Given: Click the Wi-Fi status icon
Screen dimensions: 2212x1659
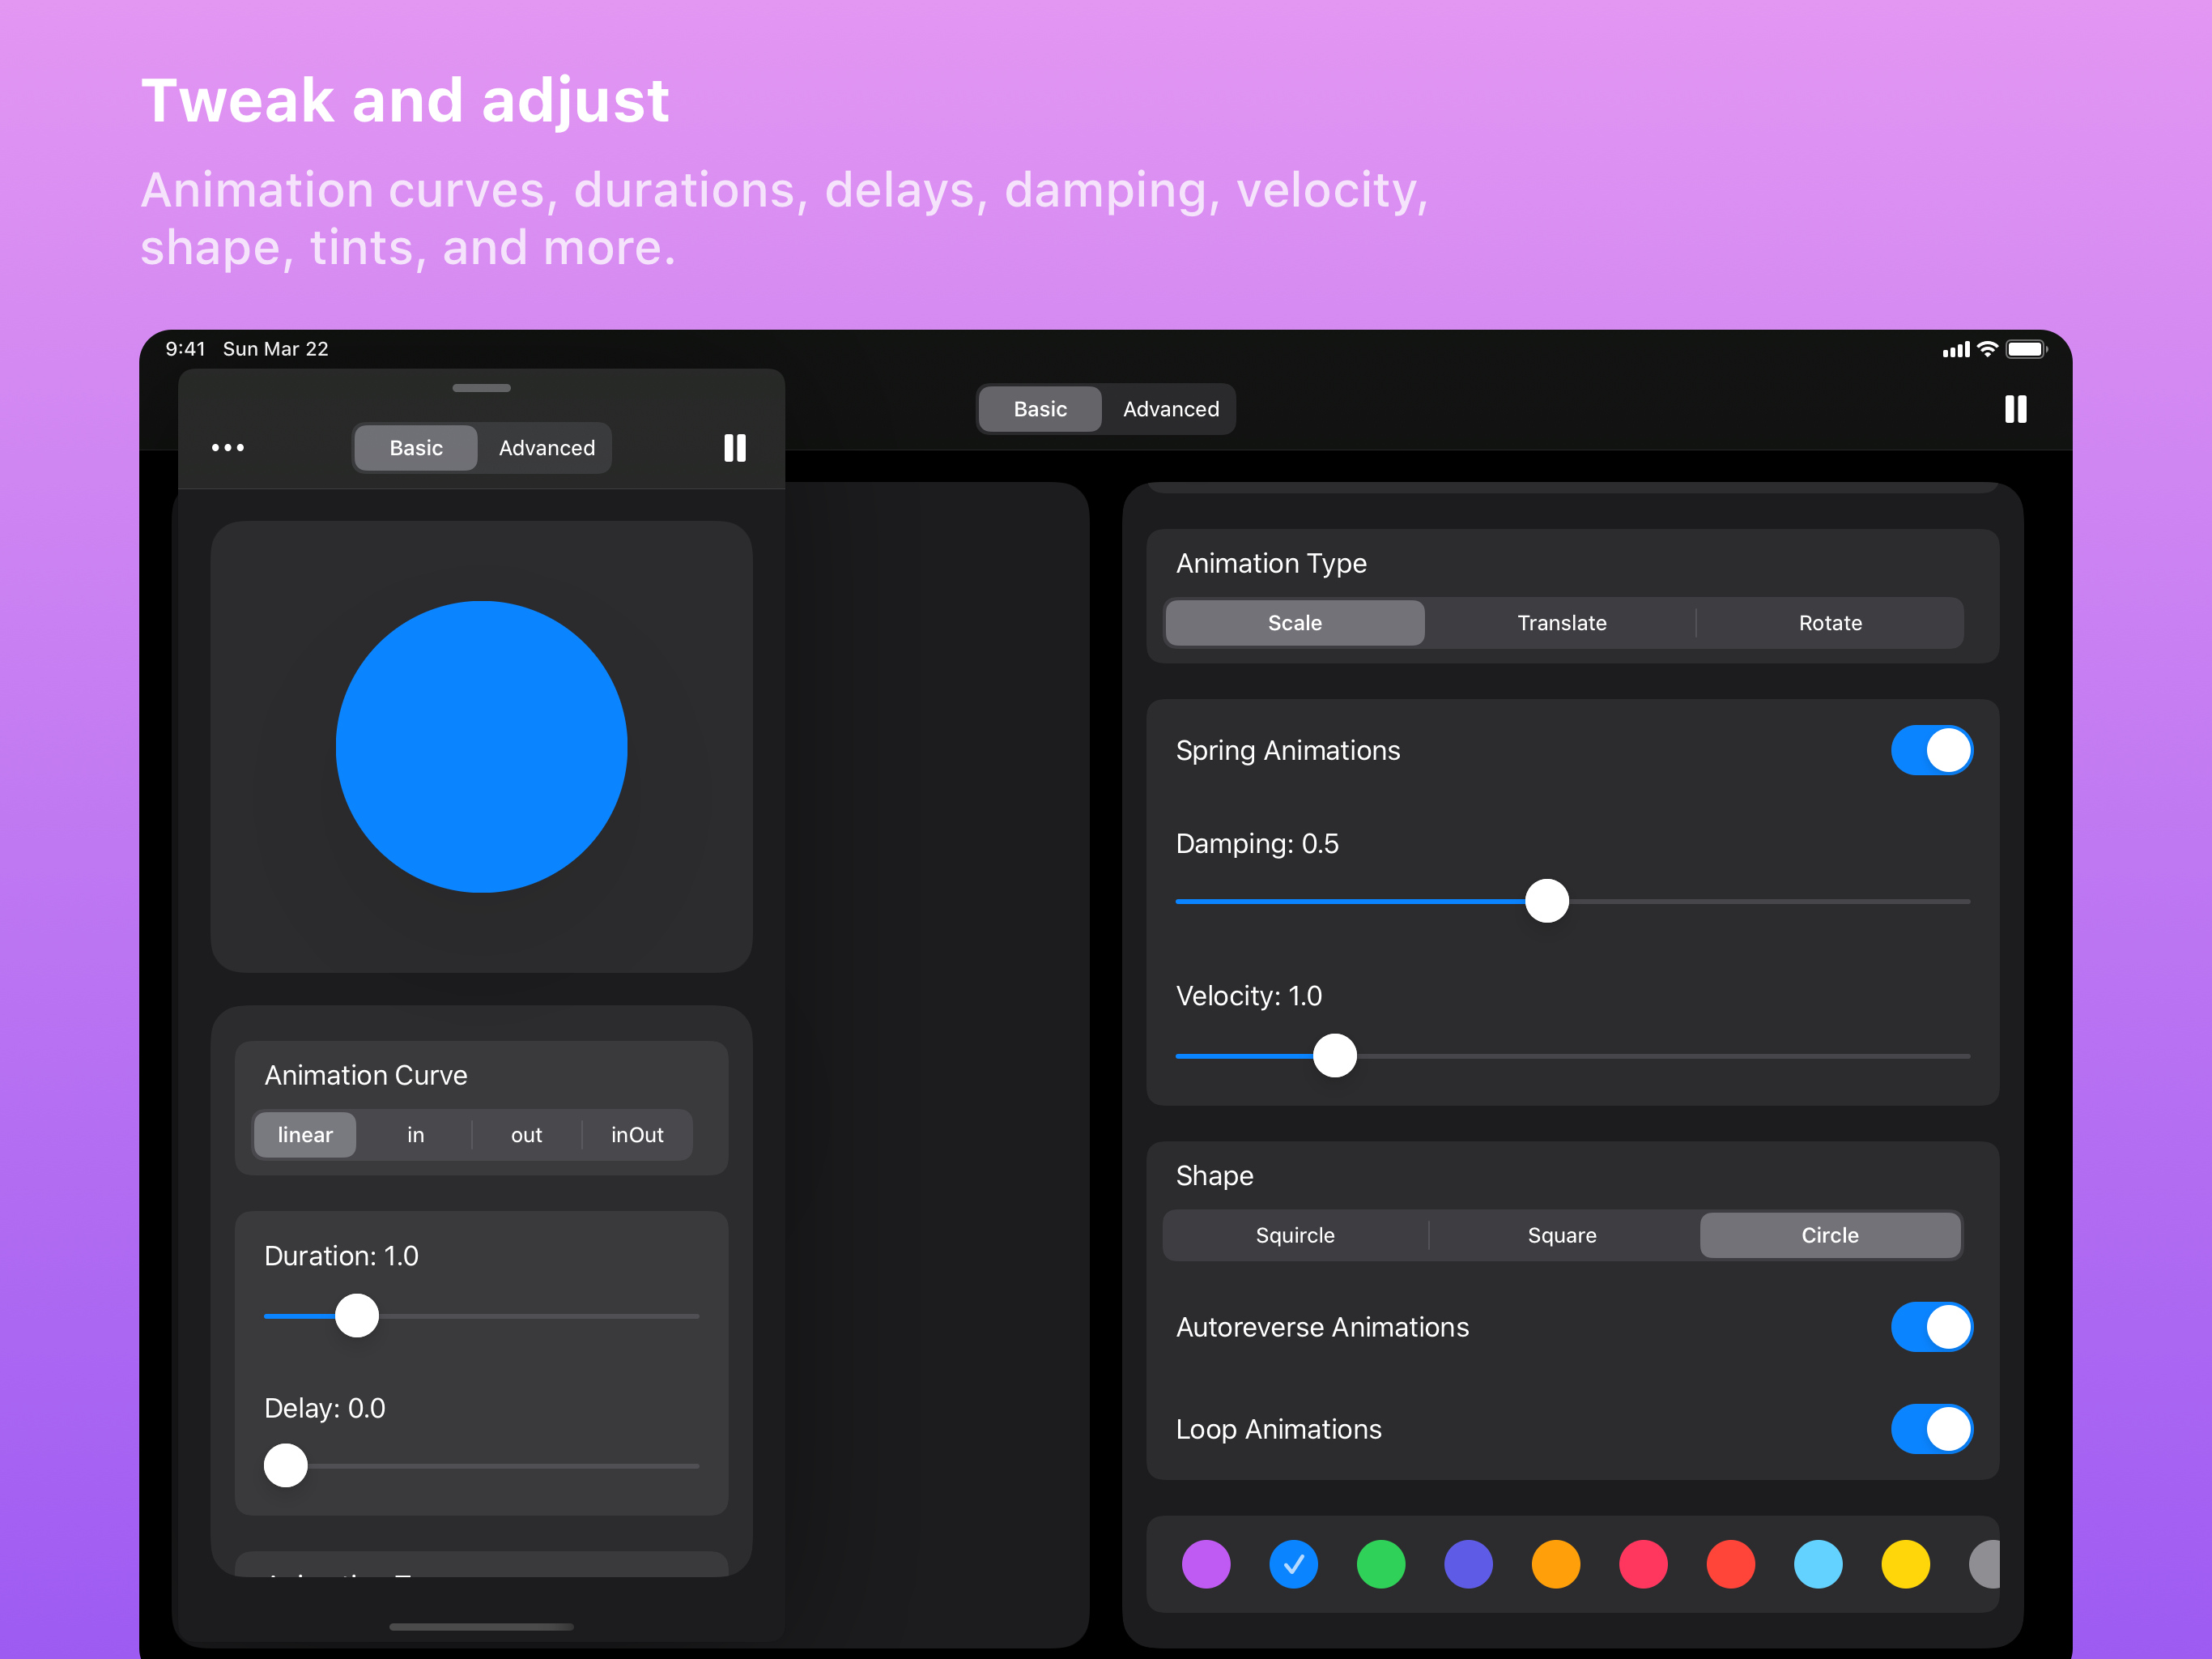Looking at the screenshot, I should 1986,348.
